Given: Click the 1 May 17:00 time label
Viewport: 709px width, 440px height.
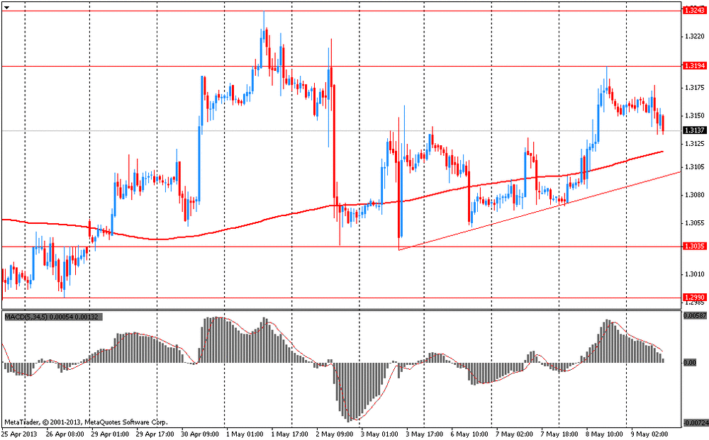Looking at the screenshot, I should 290,434.
